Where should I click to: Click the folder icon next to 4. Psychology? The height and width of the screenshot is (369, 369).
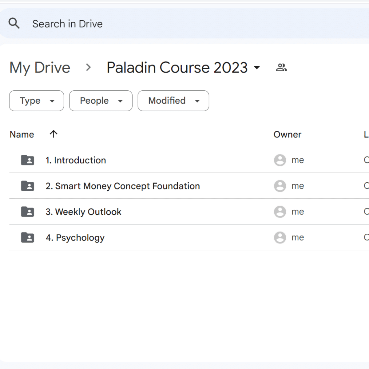click(x=27, y=238)
